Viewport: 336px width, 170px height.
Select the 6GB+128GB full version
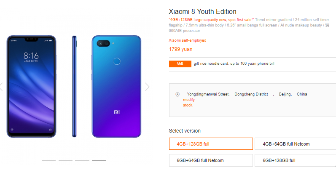tap(295, 160)
